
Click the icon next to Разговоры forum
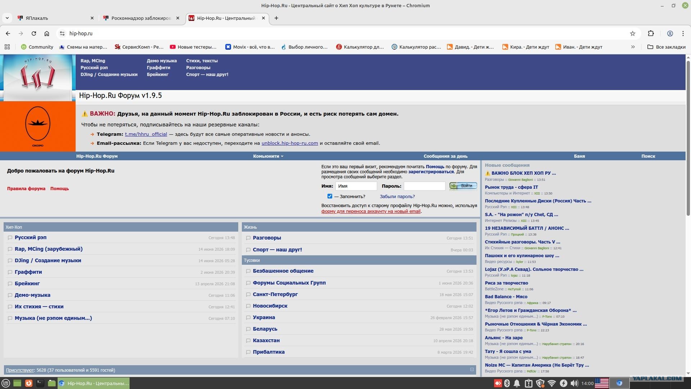click(x=248, y=238)
